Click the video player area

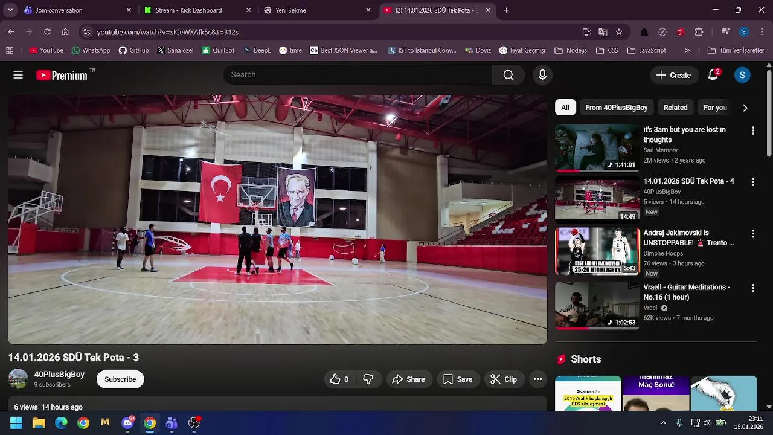(x=277, y=219)
